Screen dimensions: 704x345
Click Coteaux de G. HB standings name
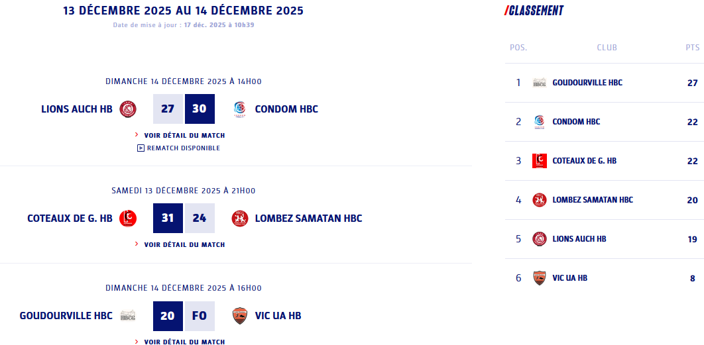point(584,161)
